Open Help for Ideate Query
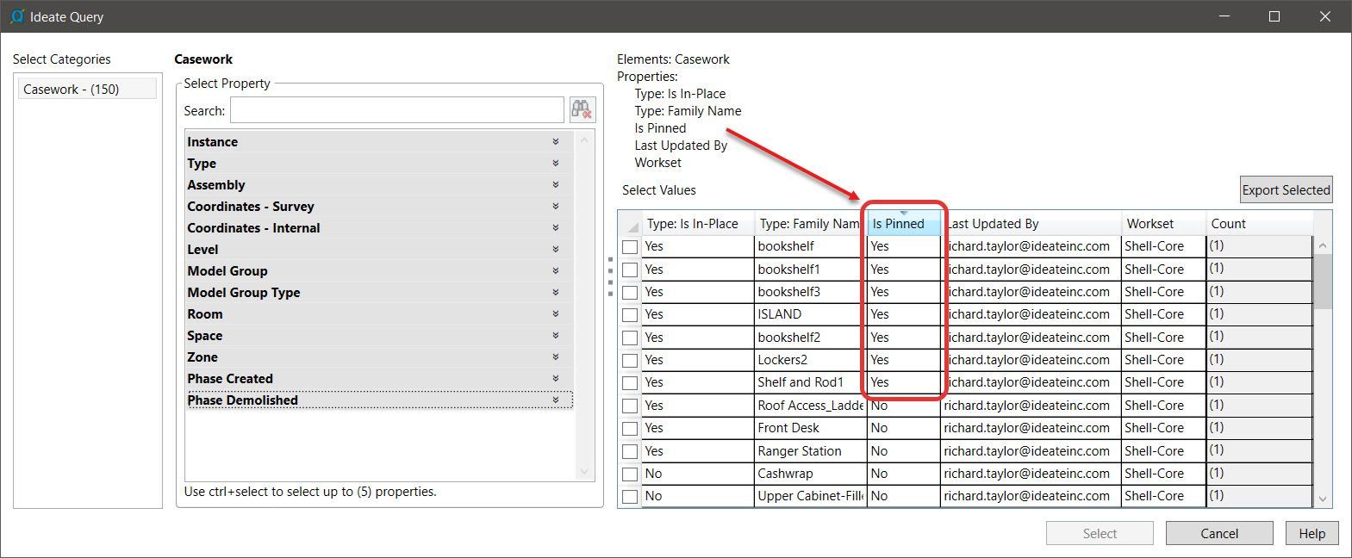The height and width of the screenshot is (558, 1352). 1312,533
